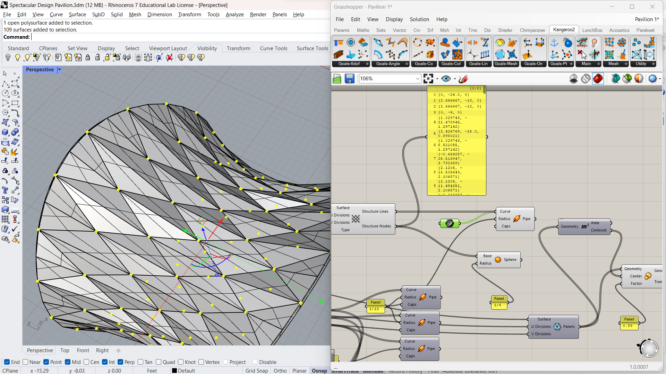Open the Analyze menu in Rhino
The image size is (666, 374).
coord(234,15)
